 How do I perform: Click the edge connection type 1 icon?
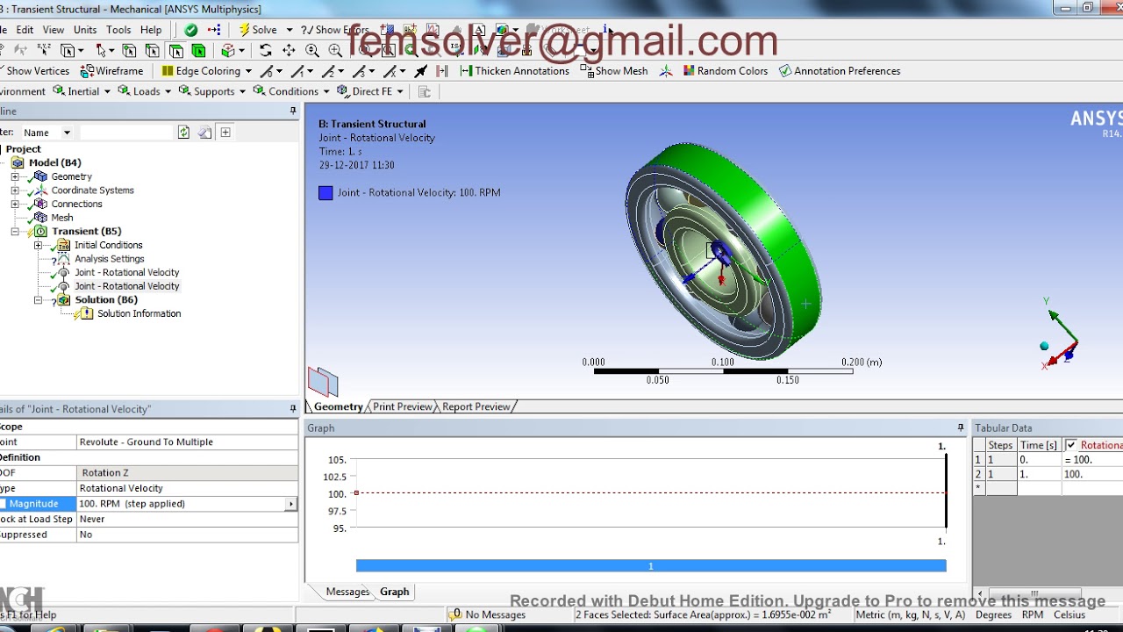(x=298, y=71)
